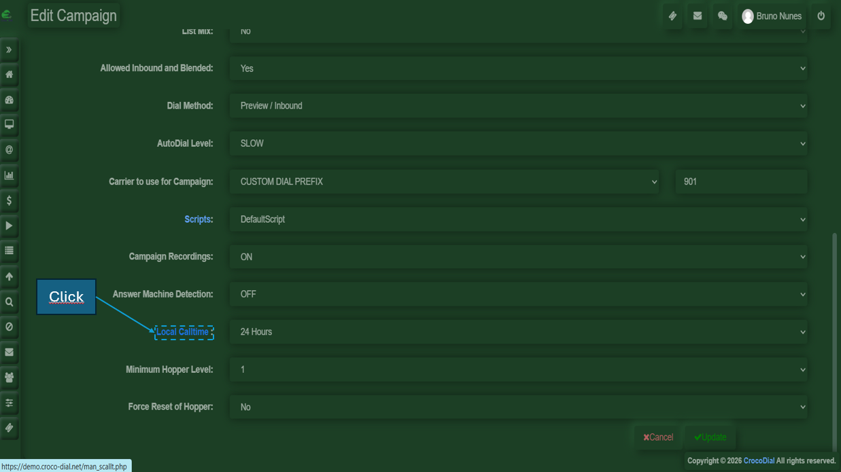Open Campaign Recordings dropdown
The height and width of the screenshot is (472, 841).
pos(518,257)
